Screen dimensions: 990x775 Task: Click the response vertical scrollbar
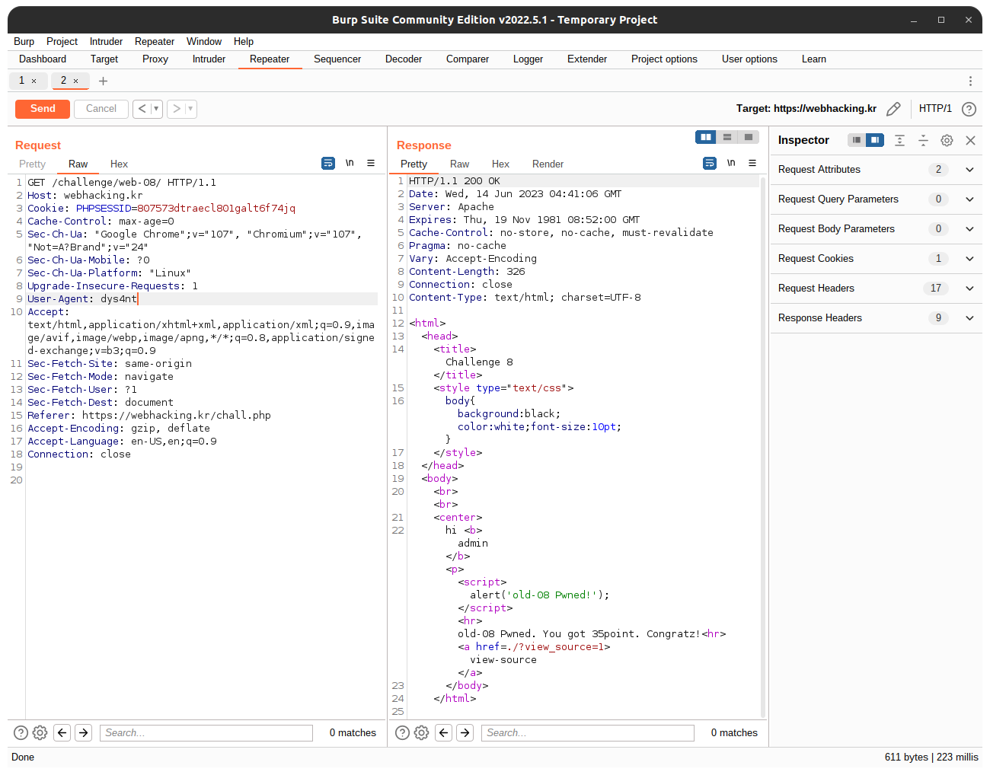[763, 447]
